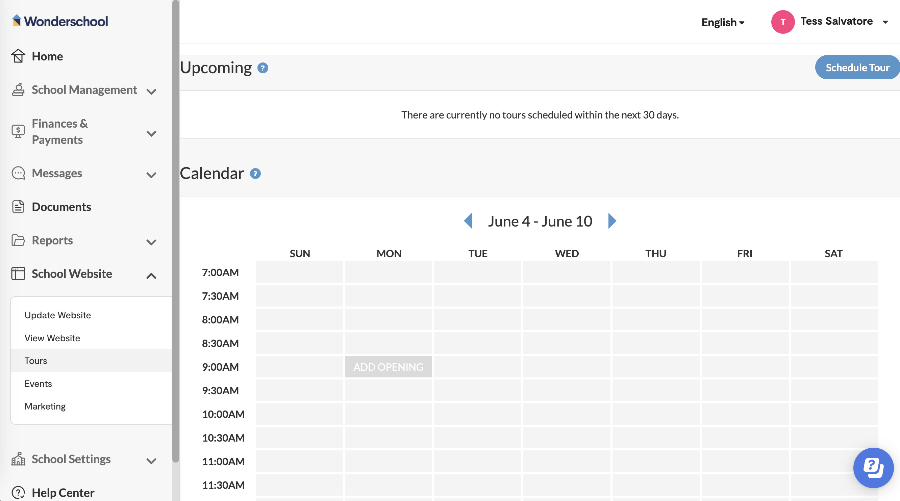
Task: Open the Tess Salvatore account menu arrow
Action: coord(885,22)
